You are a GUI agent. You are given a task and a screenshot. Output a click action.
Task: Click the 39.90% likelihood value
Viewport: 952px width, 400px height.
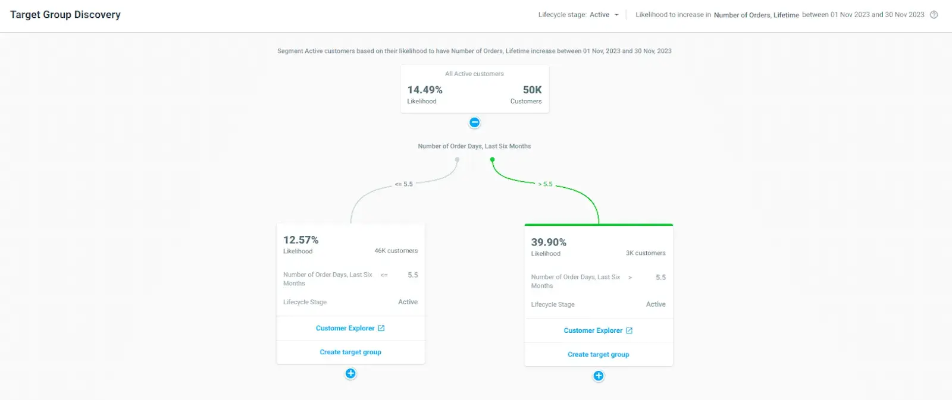pos(549,242)
